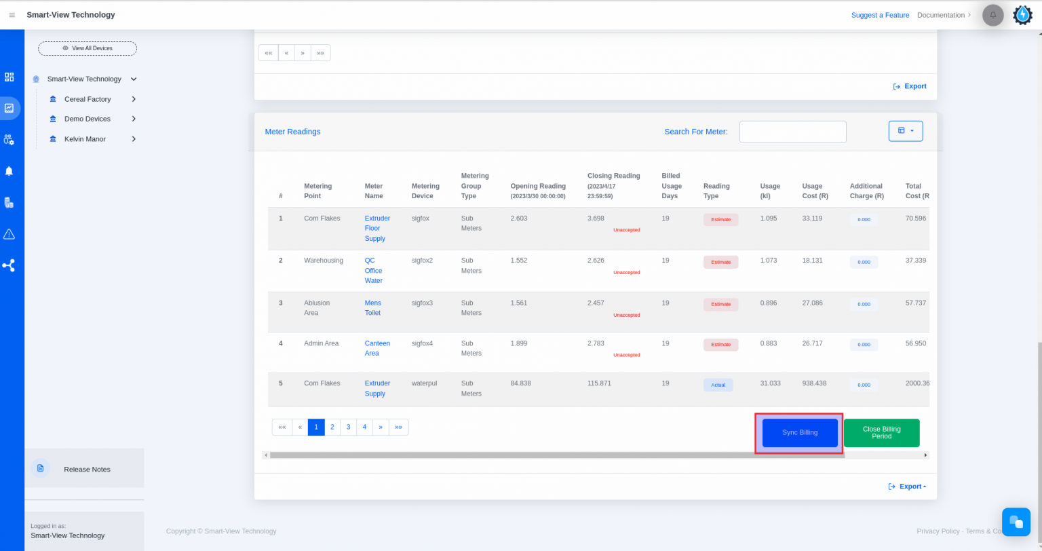Screen dimensions: 1042x551
Task: Select the analytics chart icon in sidebar
Action: [x=10, y=108]
